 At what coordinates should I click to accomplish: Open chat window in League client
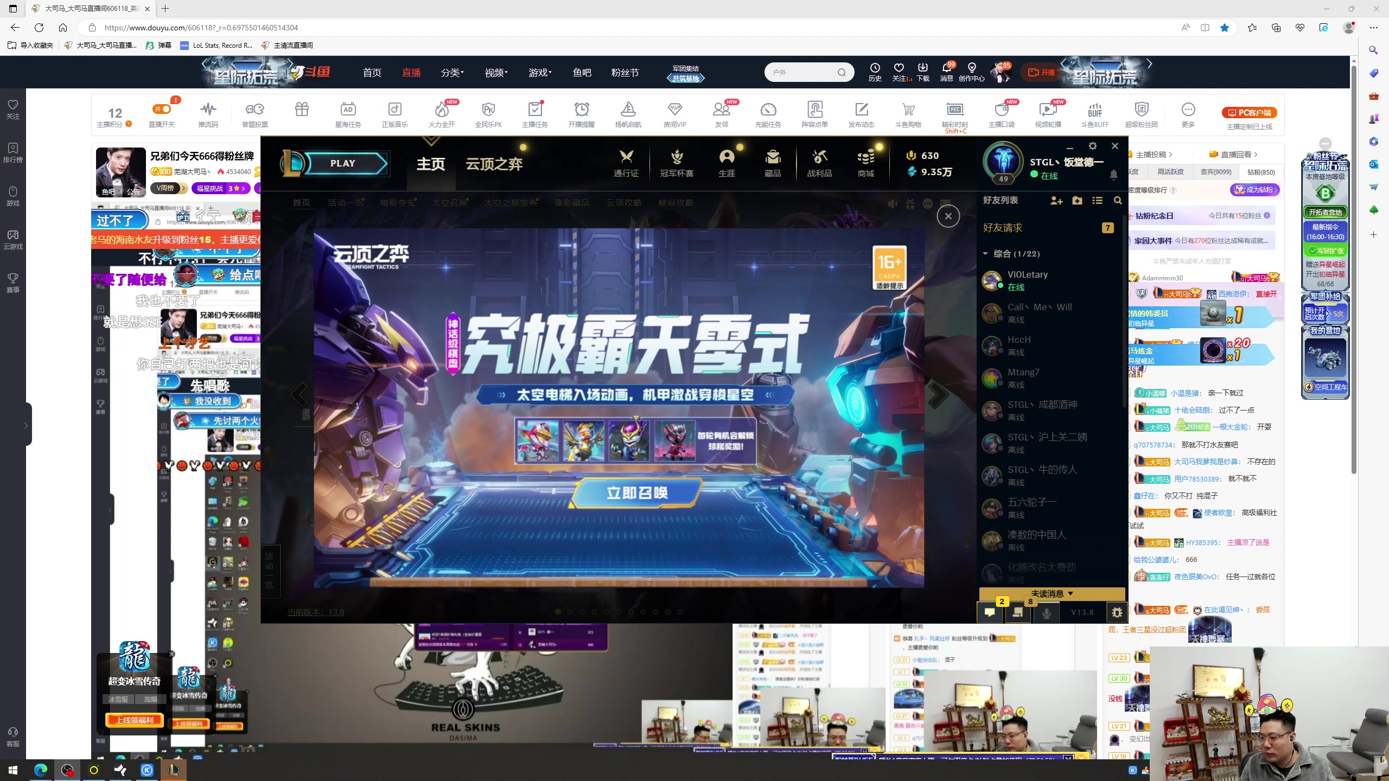pyautogui.click(x=990, y=612)
